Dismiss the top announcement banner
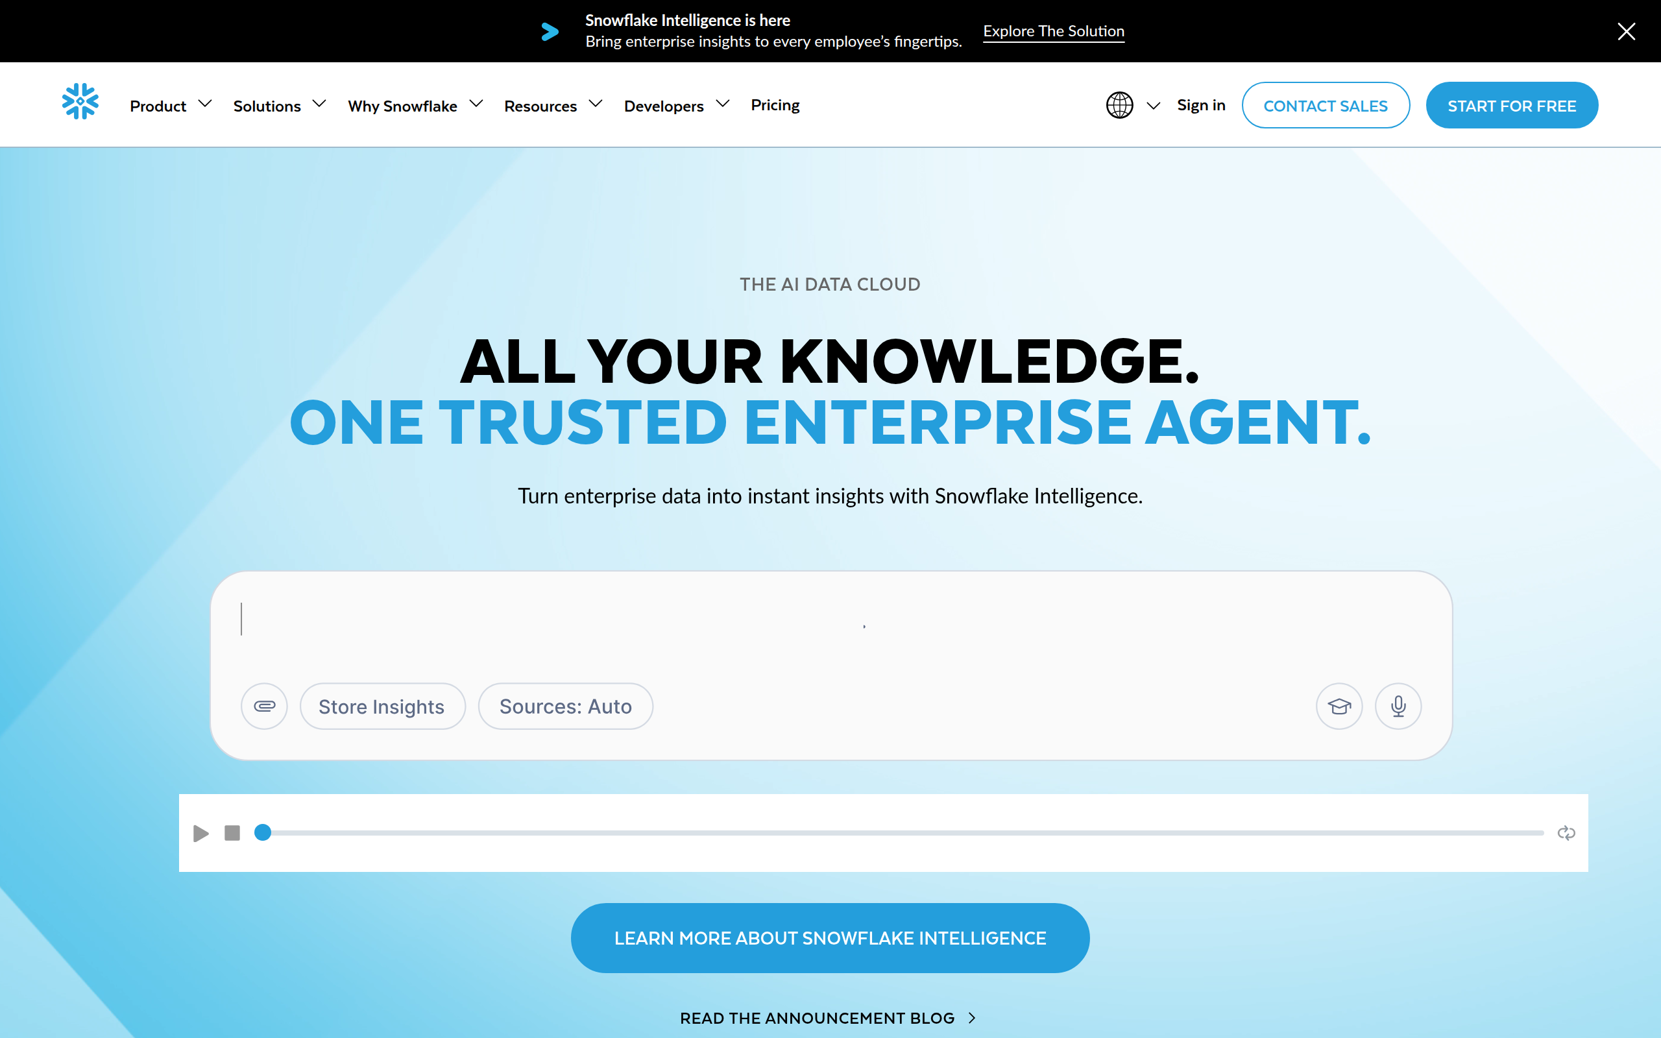 (x=1626, y=32)
